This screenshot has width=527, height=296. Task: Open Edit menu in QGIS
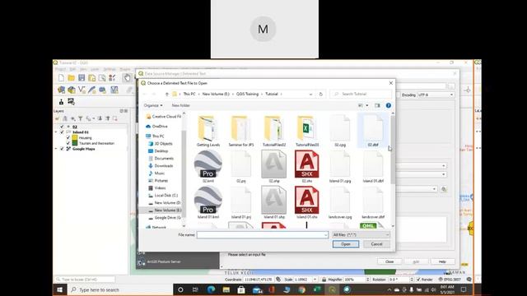coord(72,69)
